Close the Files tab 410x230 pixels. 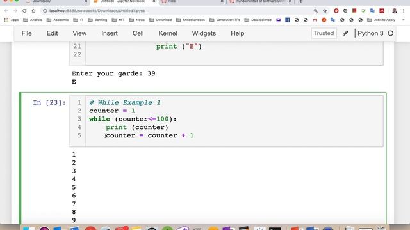[x=222, y=1]
